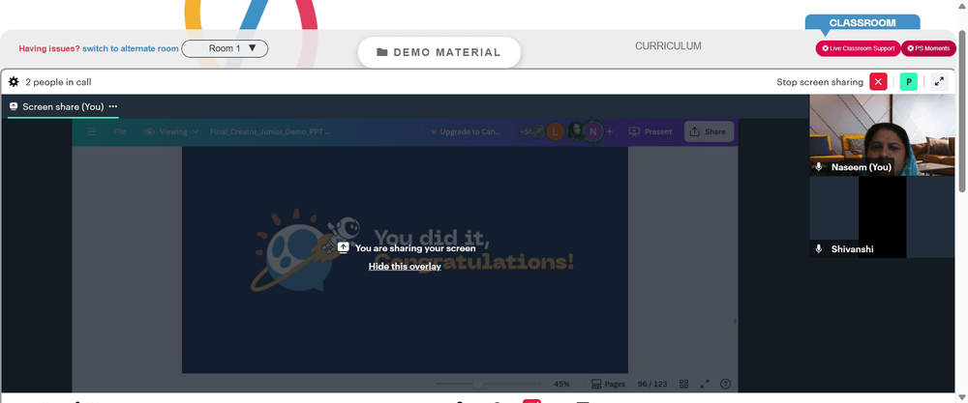The width and height of the screenshot is (968, 403).
Task: Click the purple N collaborator avatar
Action: [x=593, y=131]
